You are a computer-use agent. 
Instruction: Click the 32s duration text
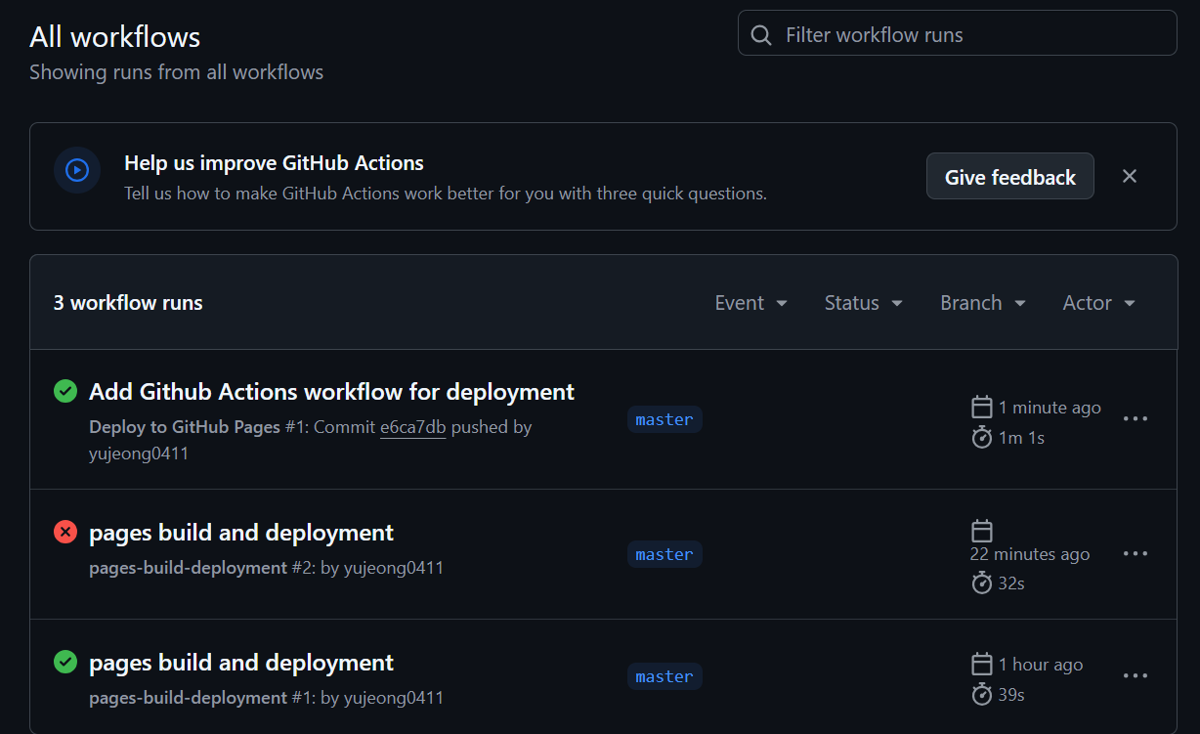pos(1011,583)
